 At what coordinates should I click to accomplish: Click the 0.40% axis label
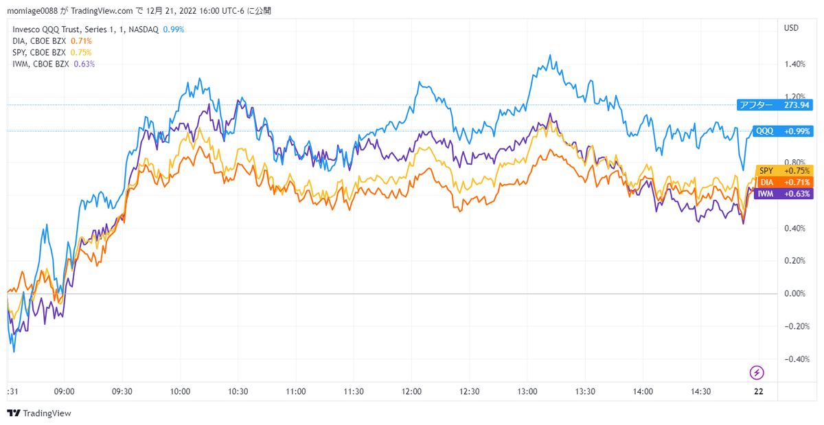(x=794, y=228)
